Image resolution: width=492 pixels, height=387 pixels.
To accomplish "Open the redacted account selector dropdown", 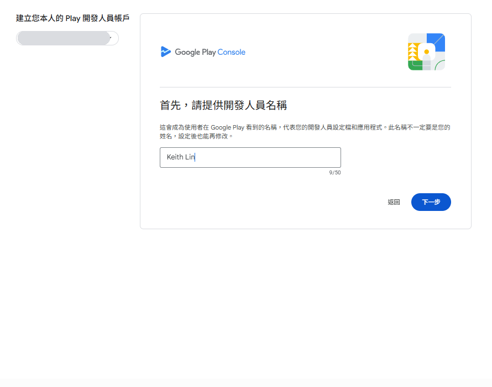I will click(67, 38).
